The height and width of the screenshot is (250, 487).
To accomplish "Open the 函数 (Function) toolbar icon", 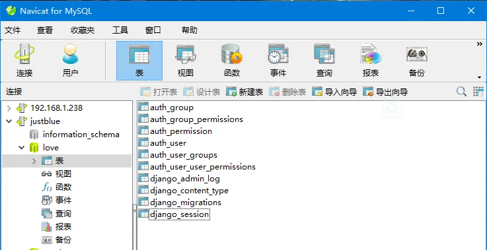I will 232,61.
